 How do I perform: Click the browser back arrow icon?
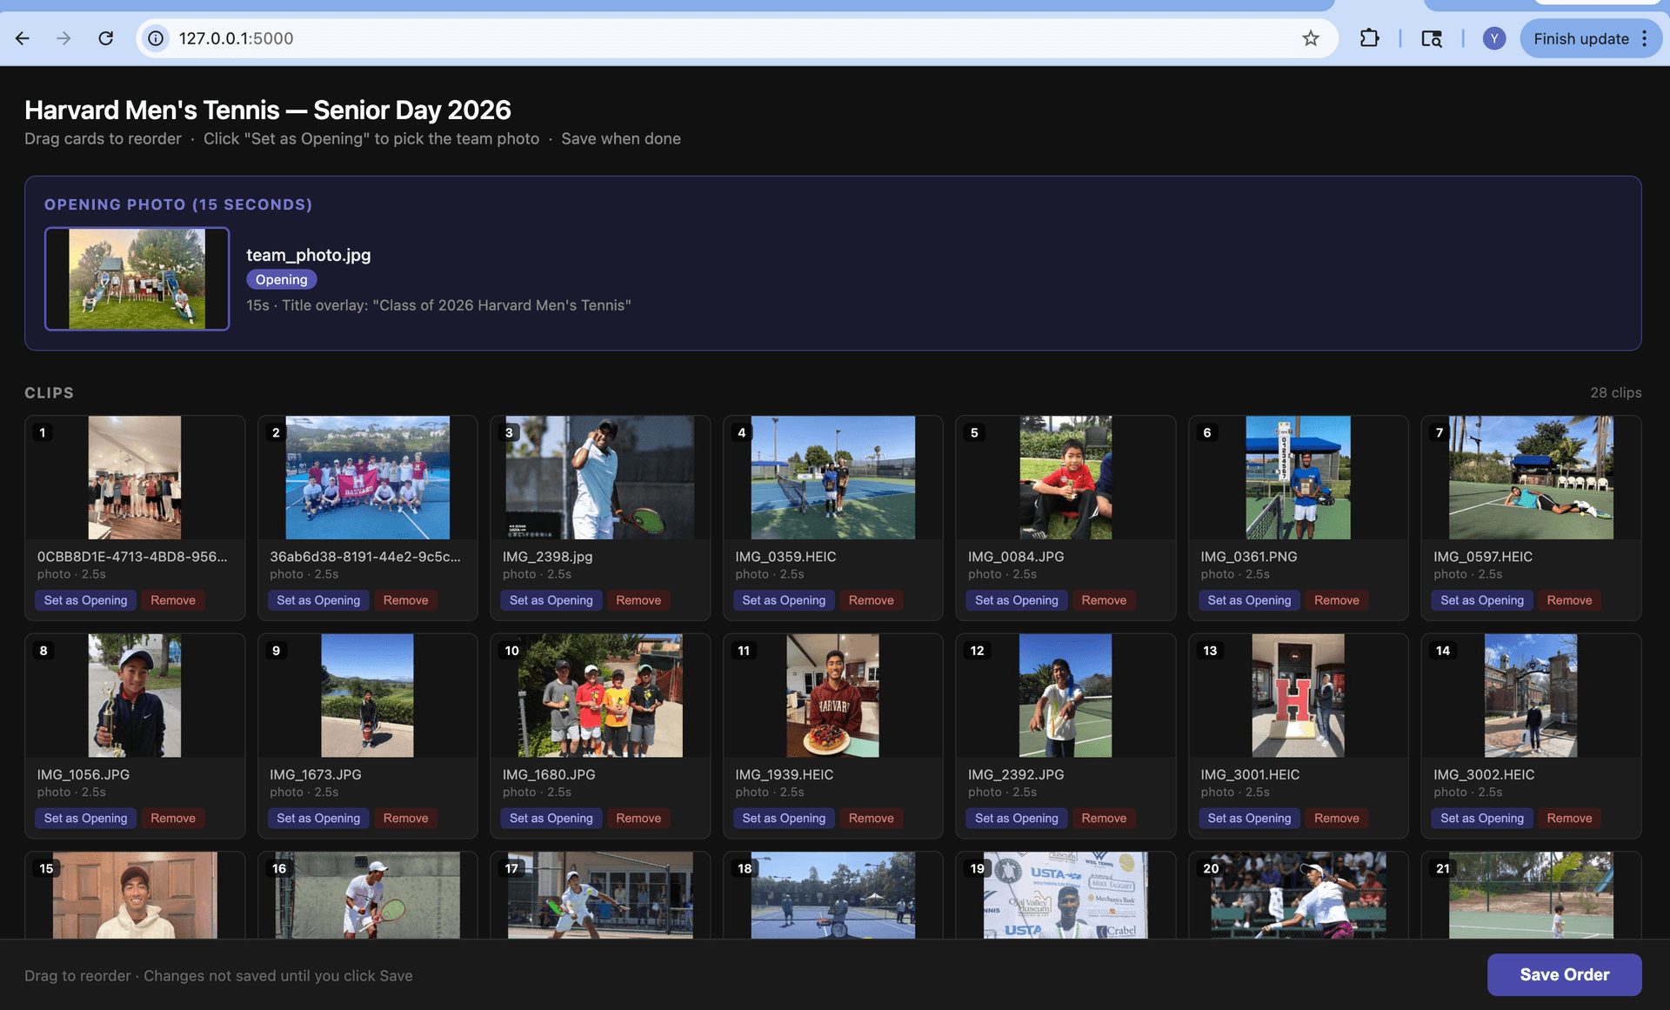coord(22,38)
